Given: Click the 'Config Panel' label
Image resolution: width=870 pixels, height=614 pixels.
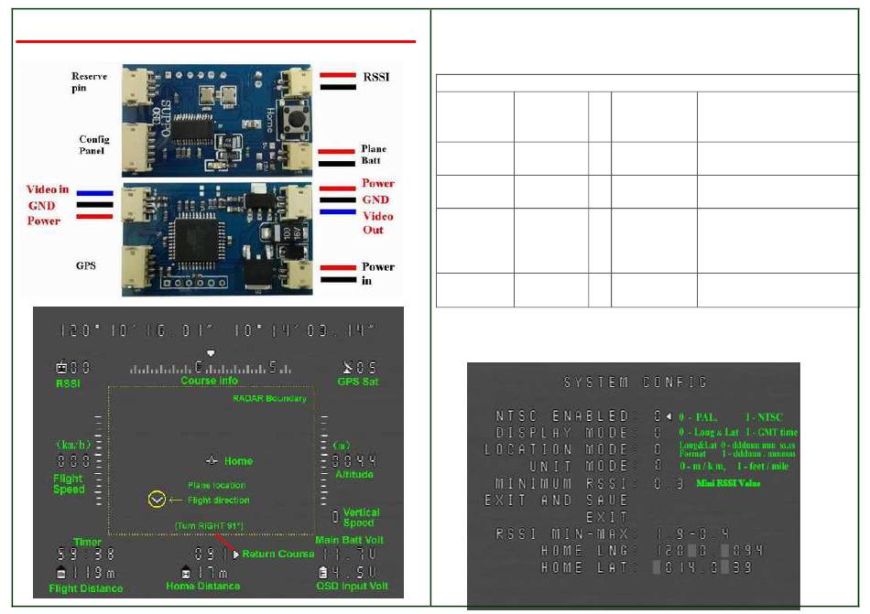Looking at the screenshot, I should [x=93, y=145].
